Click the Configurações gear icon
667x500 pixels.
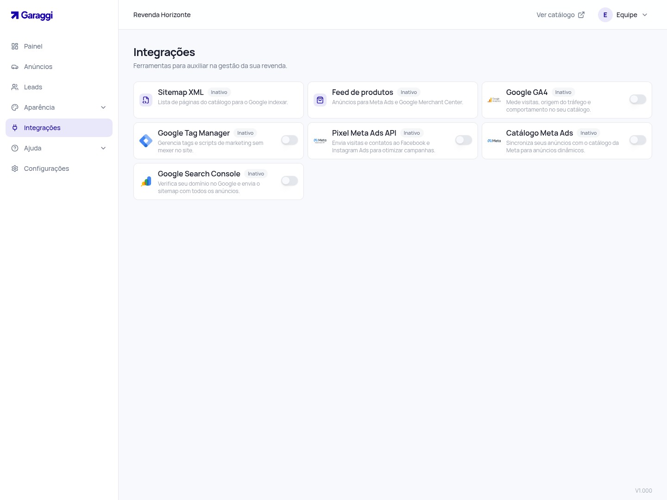[15, 169]
